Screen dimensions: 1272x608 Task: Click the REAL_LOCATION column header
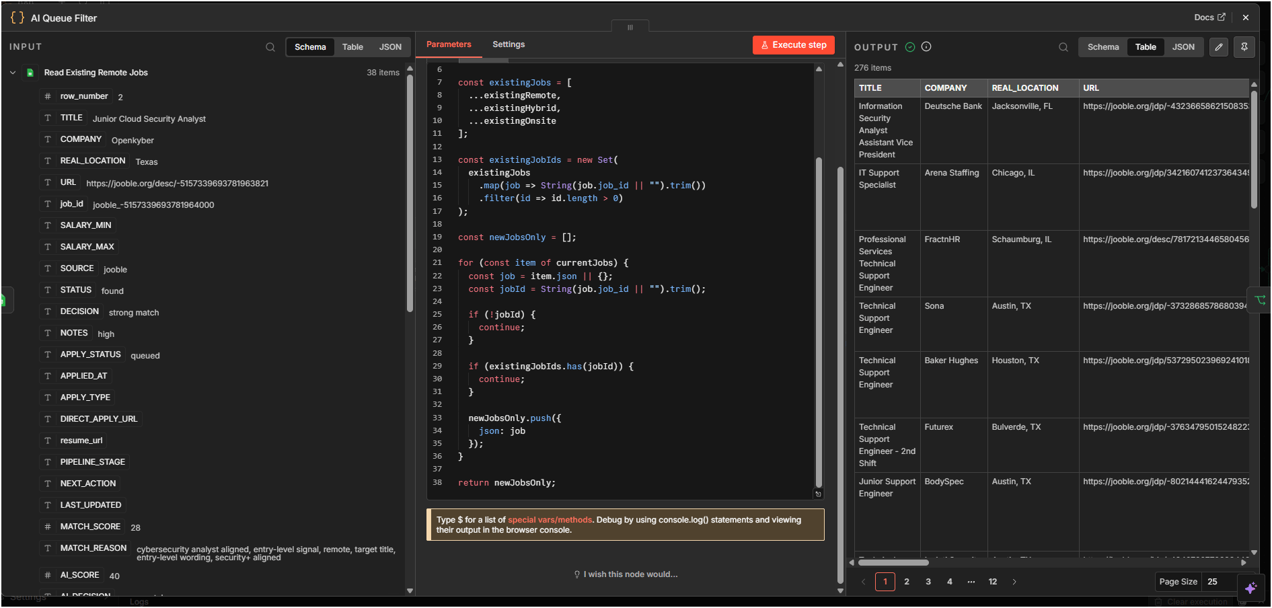(x=1033, y=88)
